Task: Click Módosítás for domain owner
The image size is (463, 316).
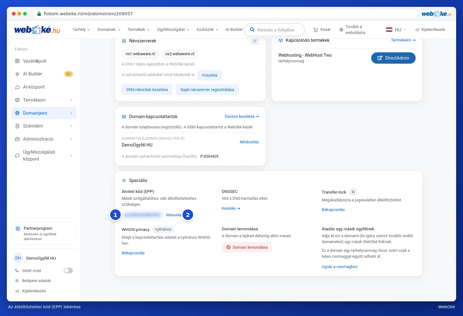Action: pos(249,142)
